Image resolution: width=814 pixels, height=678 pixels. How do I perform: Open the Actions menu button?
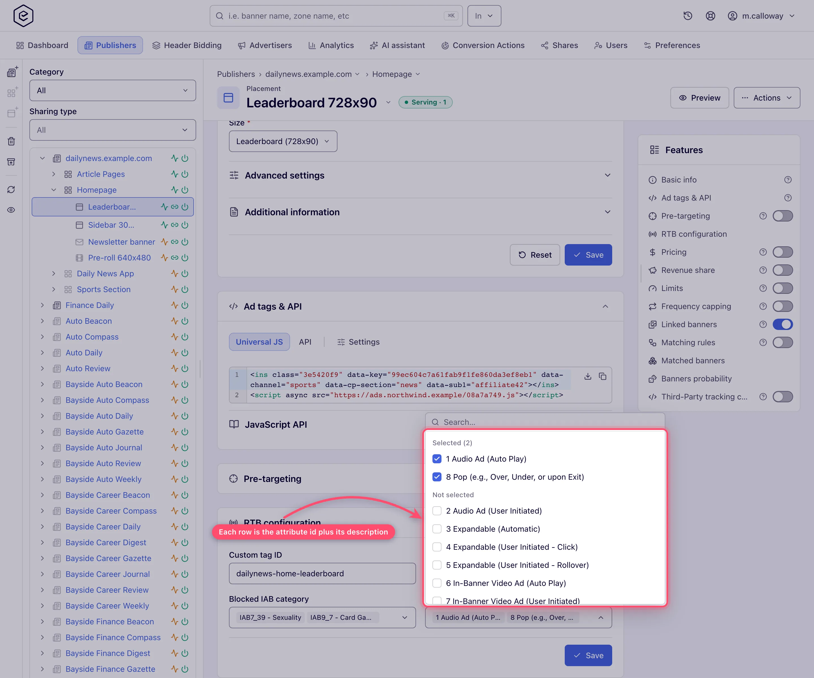click(x=766, y=98)
